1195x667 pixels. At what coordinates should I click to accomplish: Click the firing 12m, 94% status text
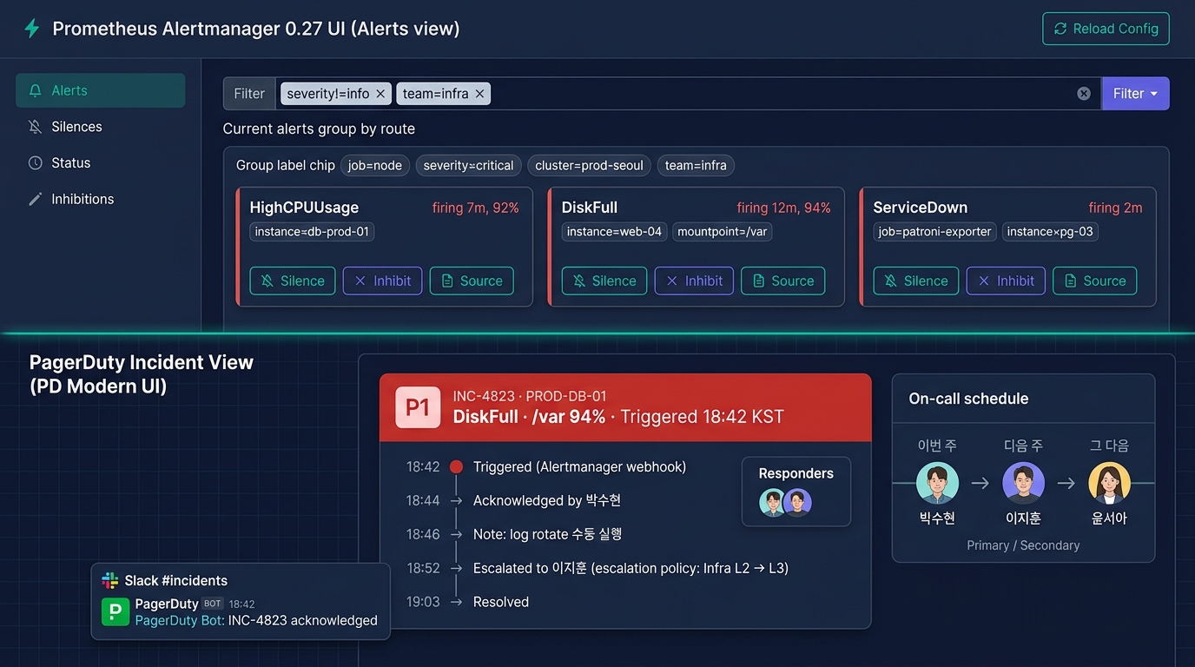784,208
